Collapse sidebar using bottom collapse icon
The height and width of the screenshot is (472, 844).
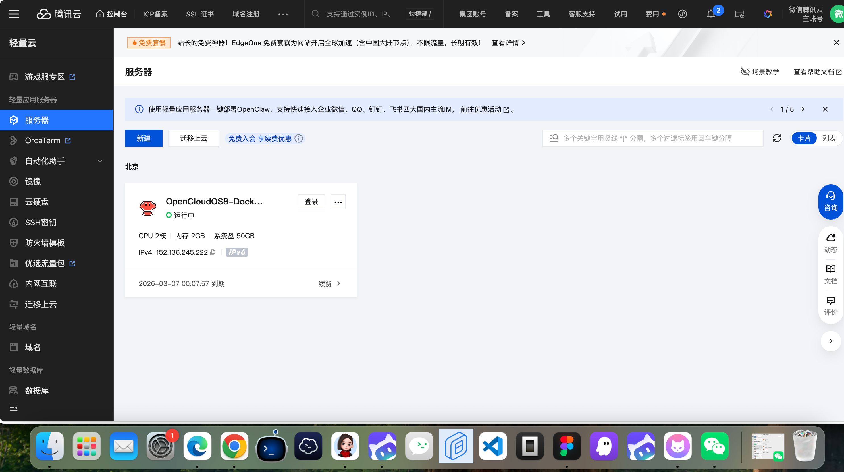[13, 408]
